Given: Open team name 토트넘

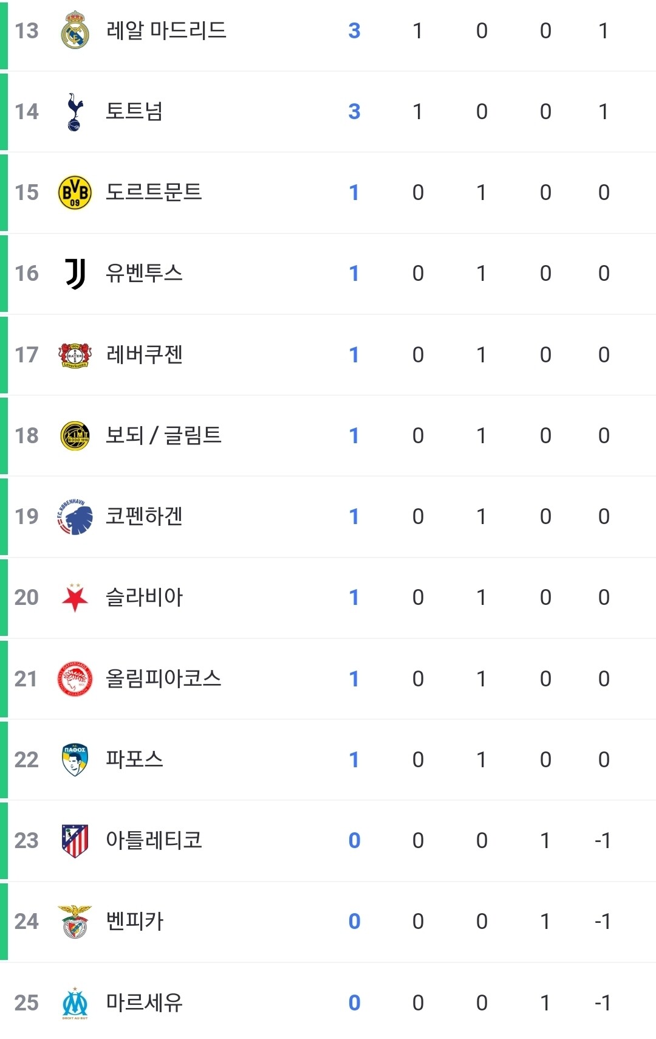Looking at the screenshot, I should (134, 111).
